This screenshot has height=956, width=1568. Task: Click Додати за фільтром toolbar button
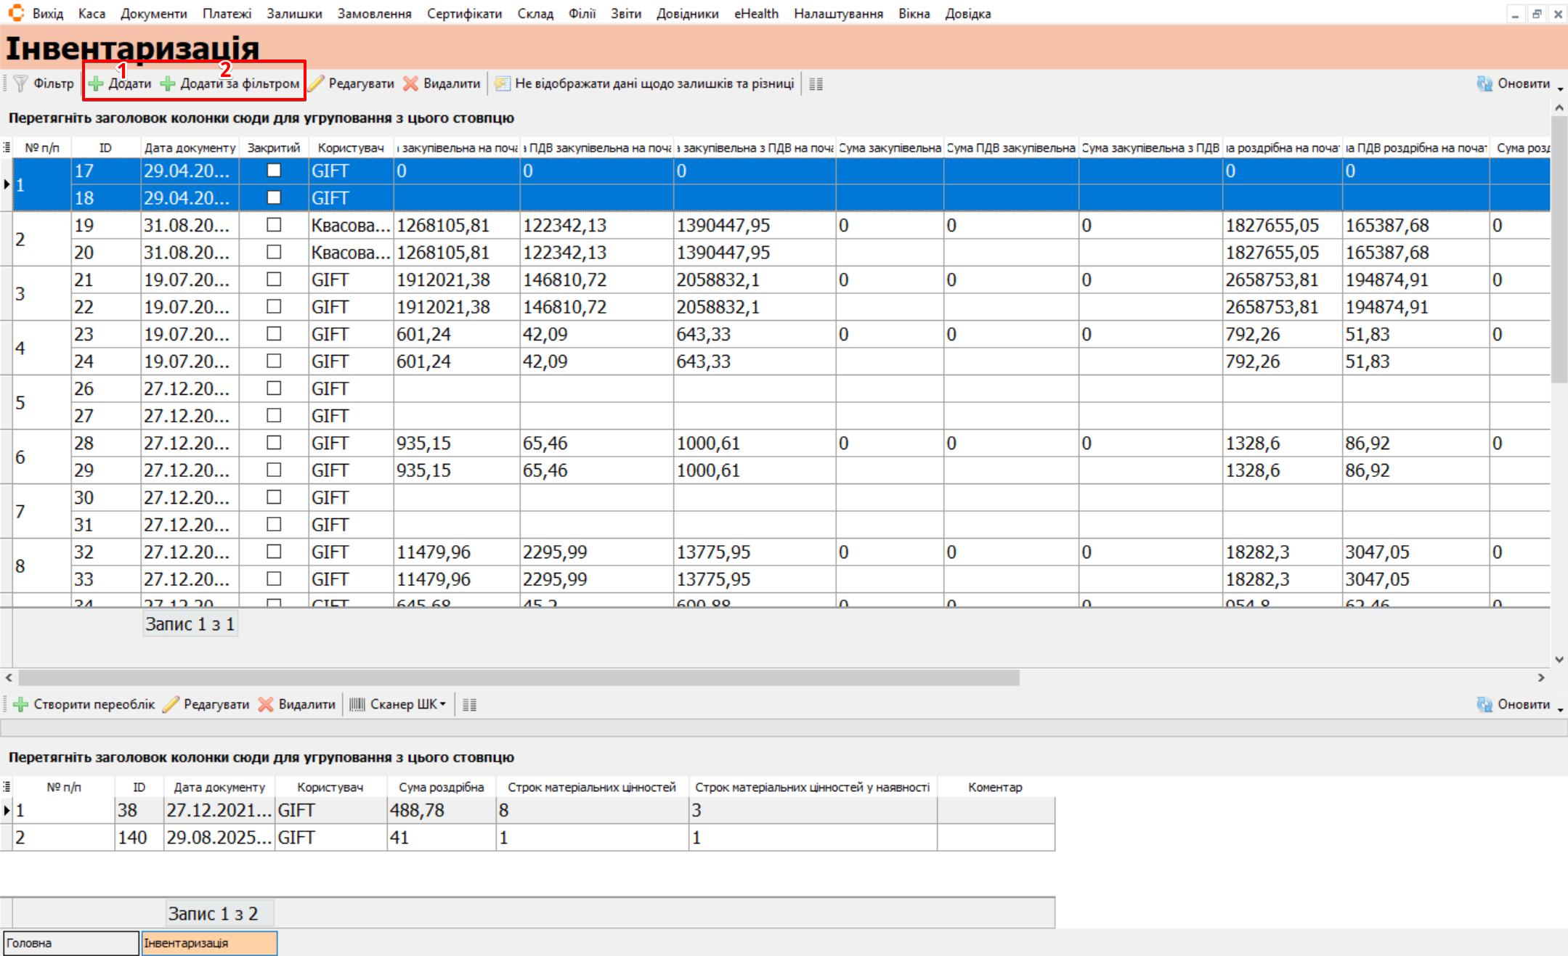click(230, 83)
